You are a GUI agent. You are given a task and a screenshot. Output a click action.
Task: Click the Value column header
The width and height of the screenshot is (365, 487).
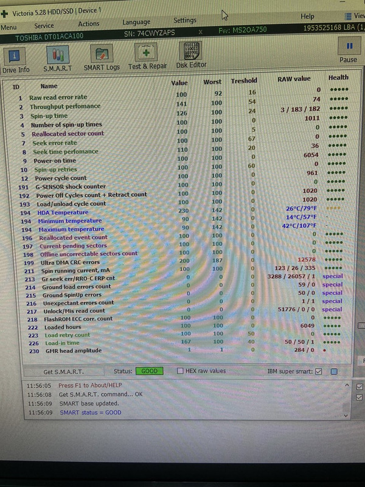(x=179, y=83)
